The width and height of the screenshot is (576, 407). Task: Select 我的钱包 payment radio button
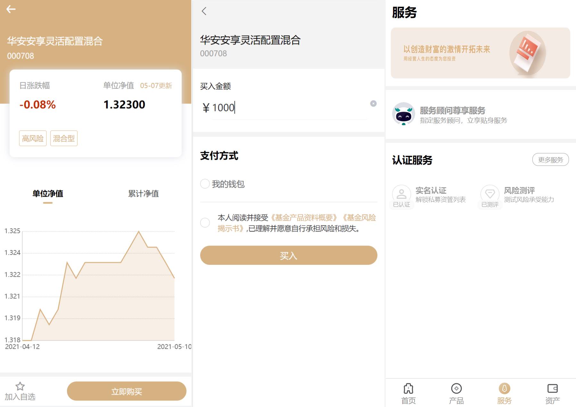tap(205, 184)
